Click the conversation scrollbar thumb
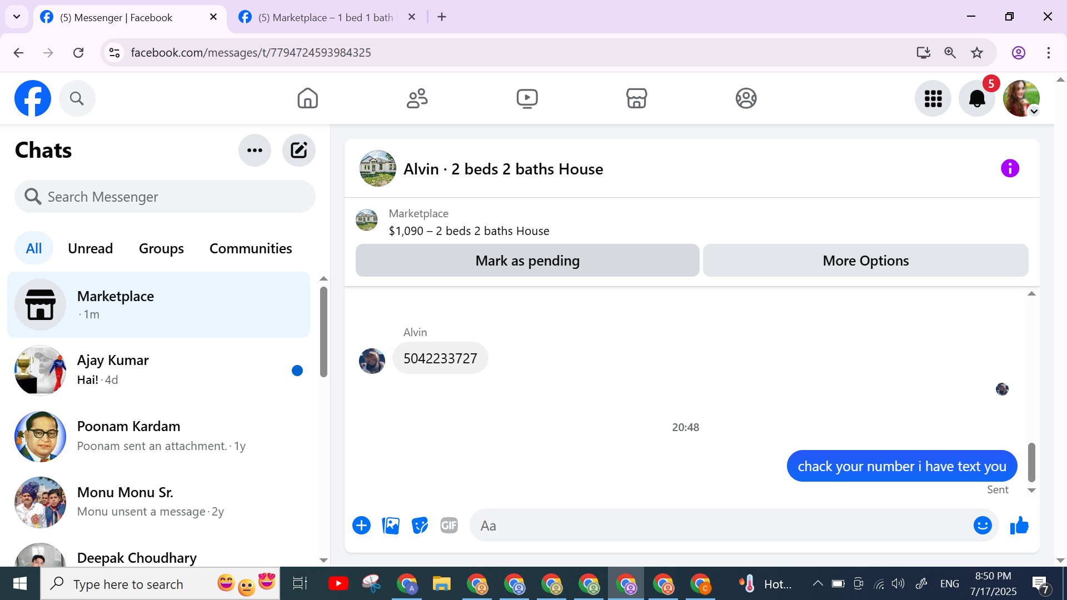Screen dimensions: 1067x600 (x=1031, y=462)
